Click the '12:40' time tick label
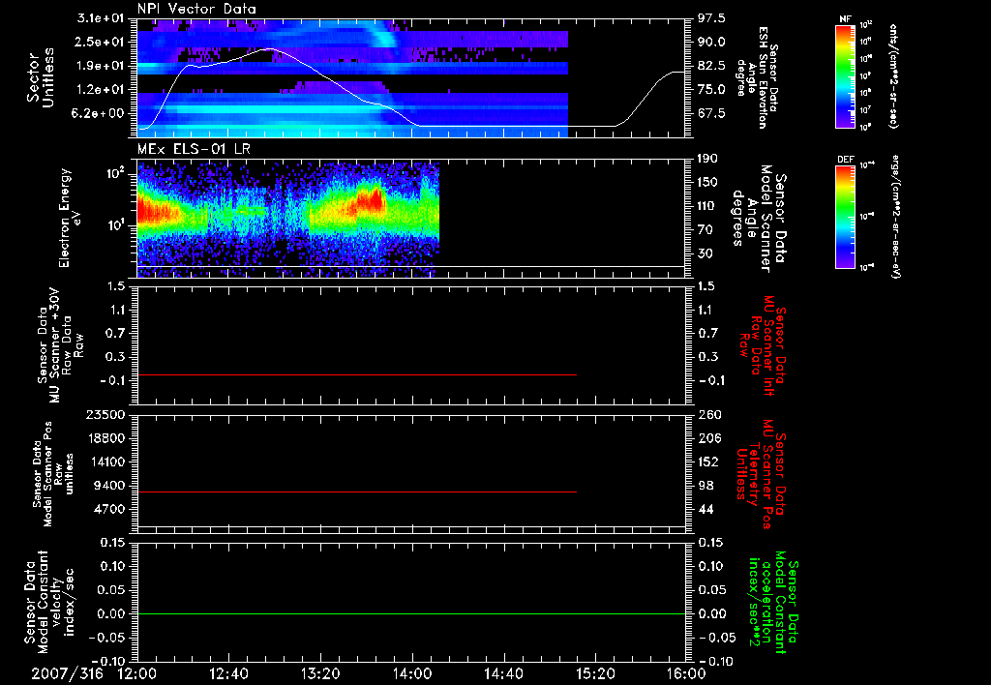The height and width of the screenshot is (685, 991). (228, 674)
